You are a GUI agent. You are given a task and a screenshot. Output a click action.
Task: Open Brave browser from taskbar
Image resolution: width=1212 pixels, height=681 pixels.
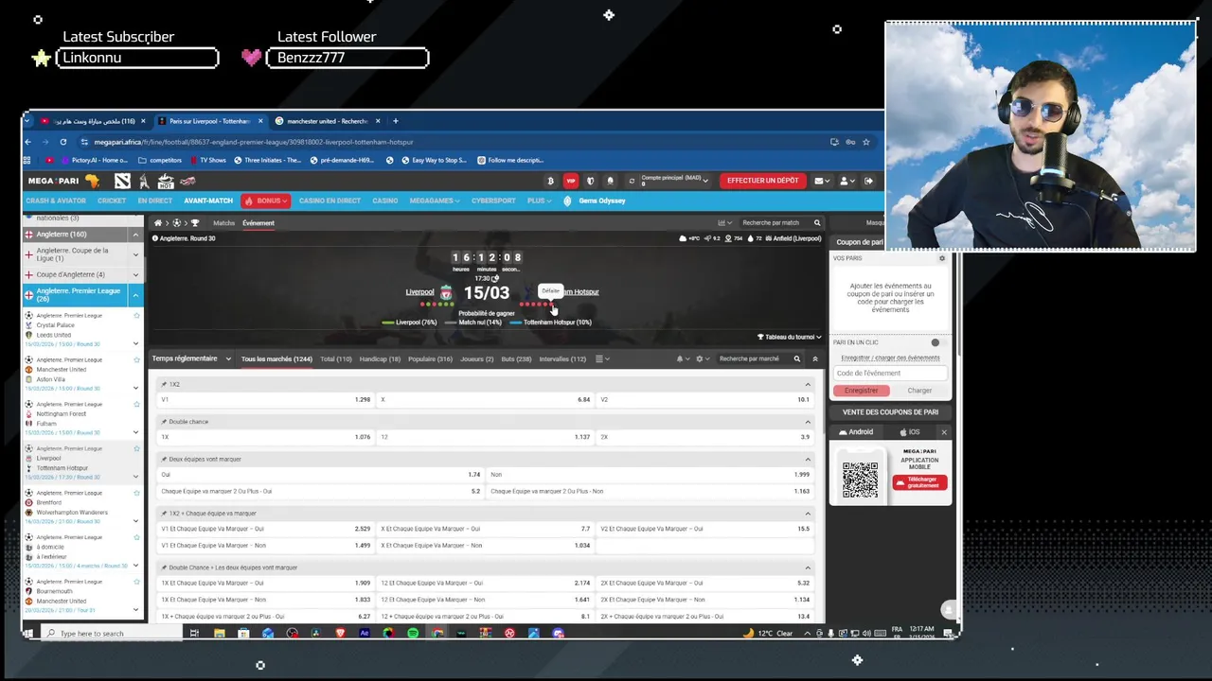(x=341, y=633)
